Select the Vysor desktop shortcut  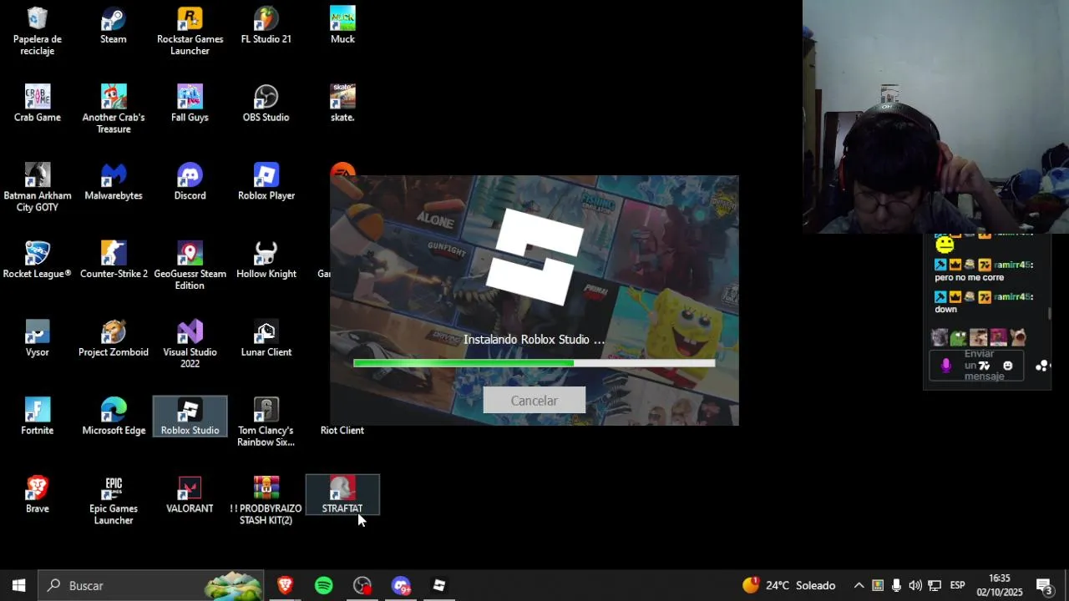pyautogui.click(x=38, y=338)
